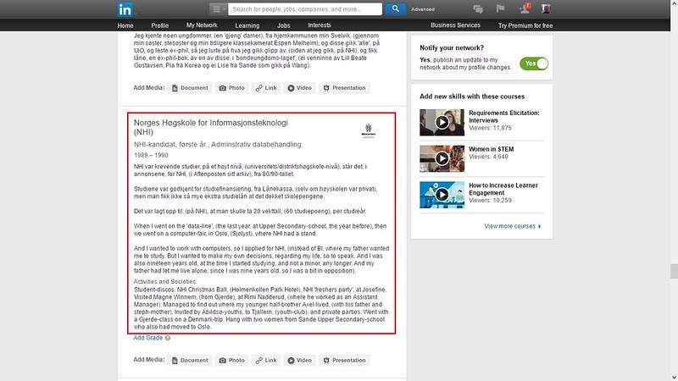Open the account profile picture menu
Image resolution: width=678 pixels, height=381 pixels.
pos(546,8)
